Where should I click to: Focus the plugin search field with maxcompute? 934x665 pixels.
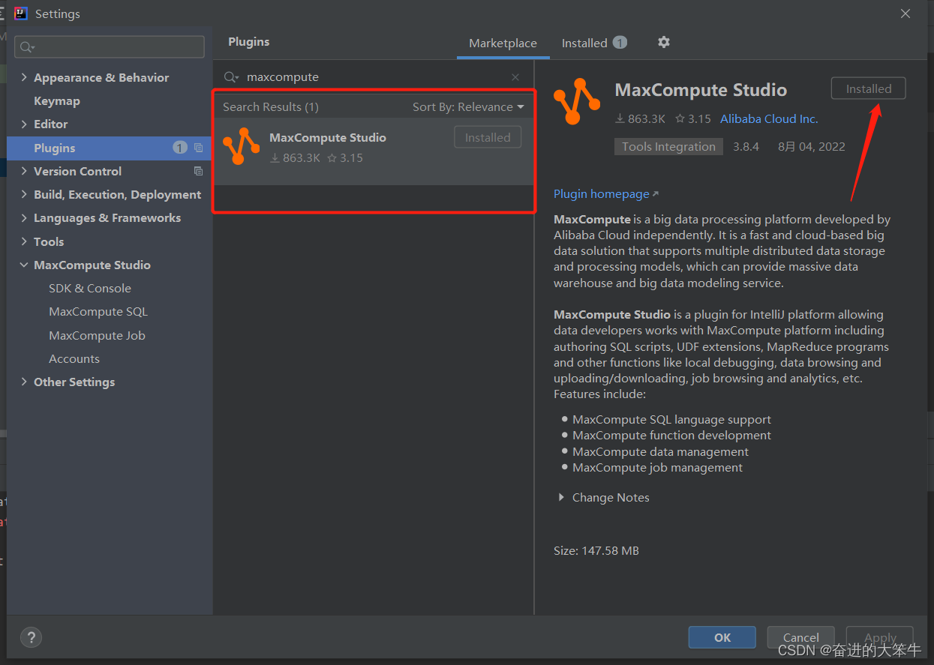374,76
